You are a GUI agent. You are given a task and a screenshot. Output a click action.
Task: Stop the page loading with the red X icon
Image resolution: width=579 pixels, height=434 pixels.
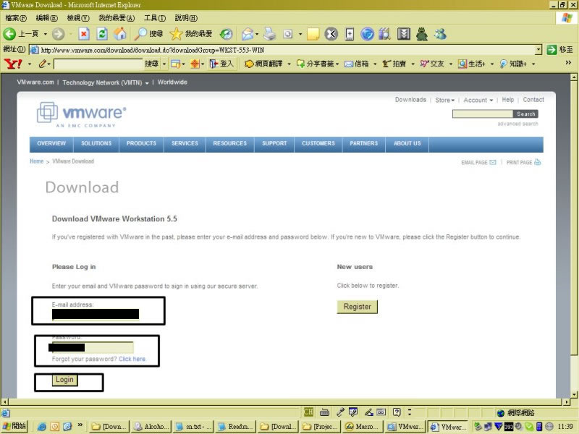(84, 34)
